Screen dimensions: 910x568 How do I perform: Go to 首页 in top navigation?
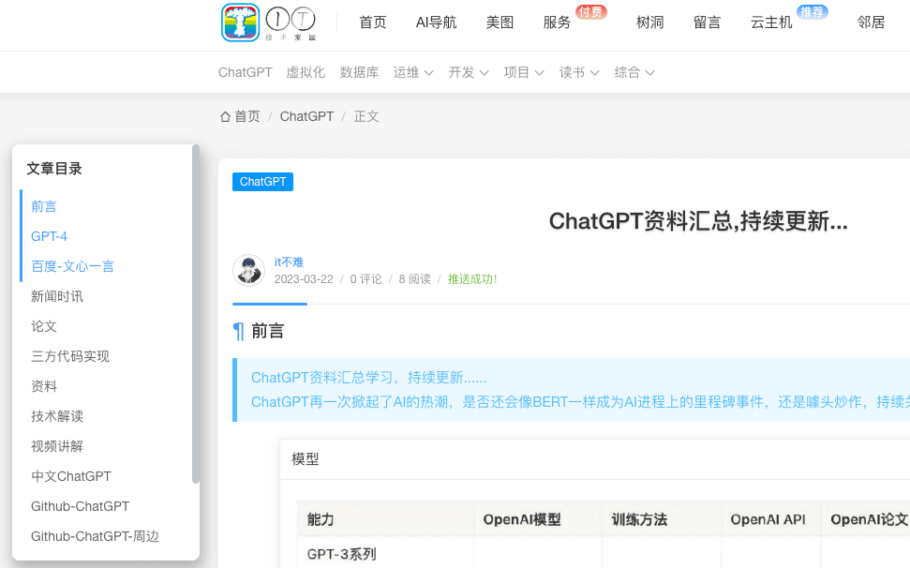pos(373,22)
